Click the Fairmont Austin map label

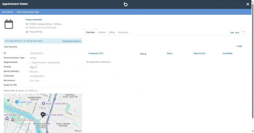pos(55,115)
